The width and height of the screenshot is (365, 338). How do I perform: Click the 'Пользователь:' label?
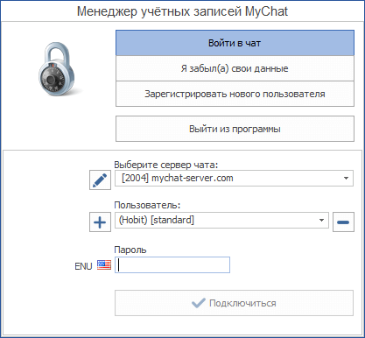tap(147, 205)
